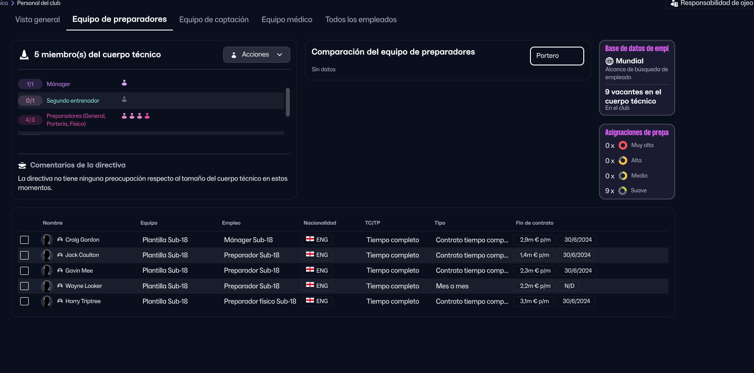Image resolution: width=754 pixels, height=373 pixels.
Task: Click the England flag in Harry Triptree's row
Action: [310, 300]
